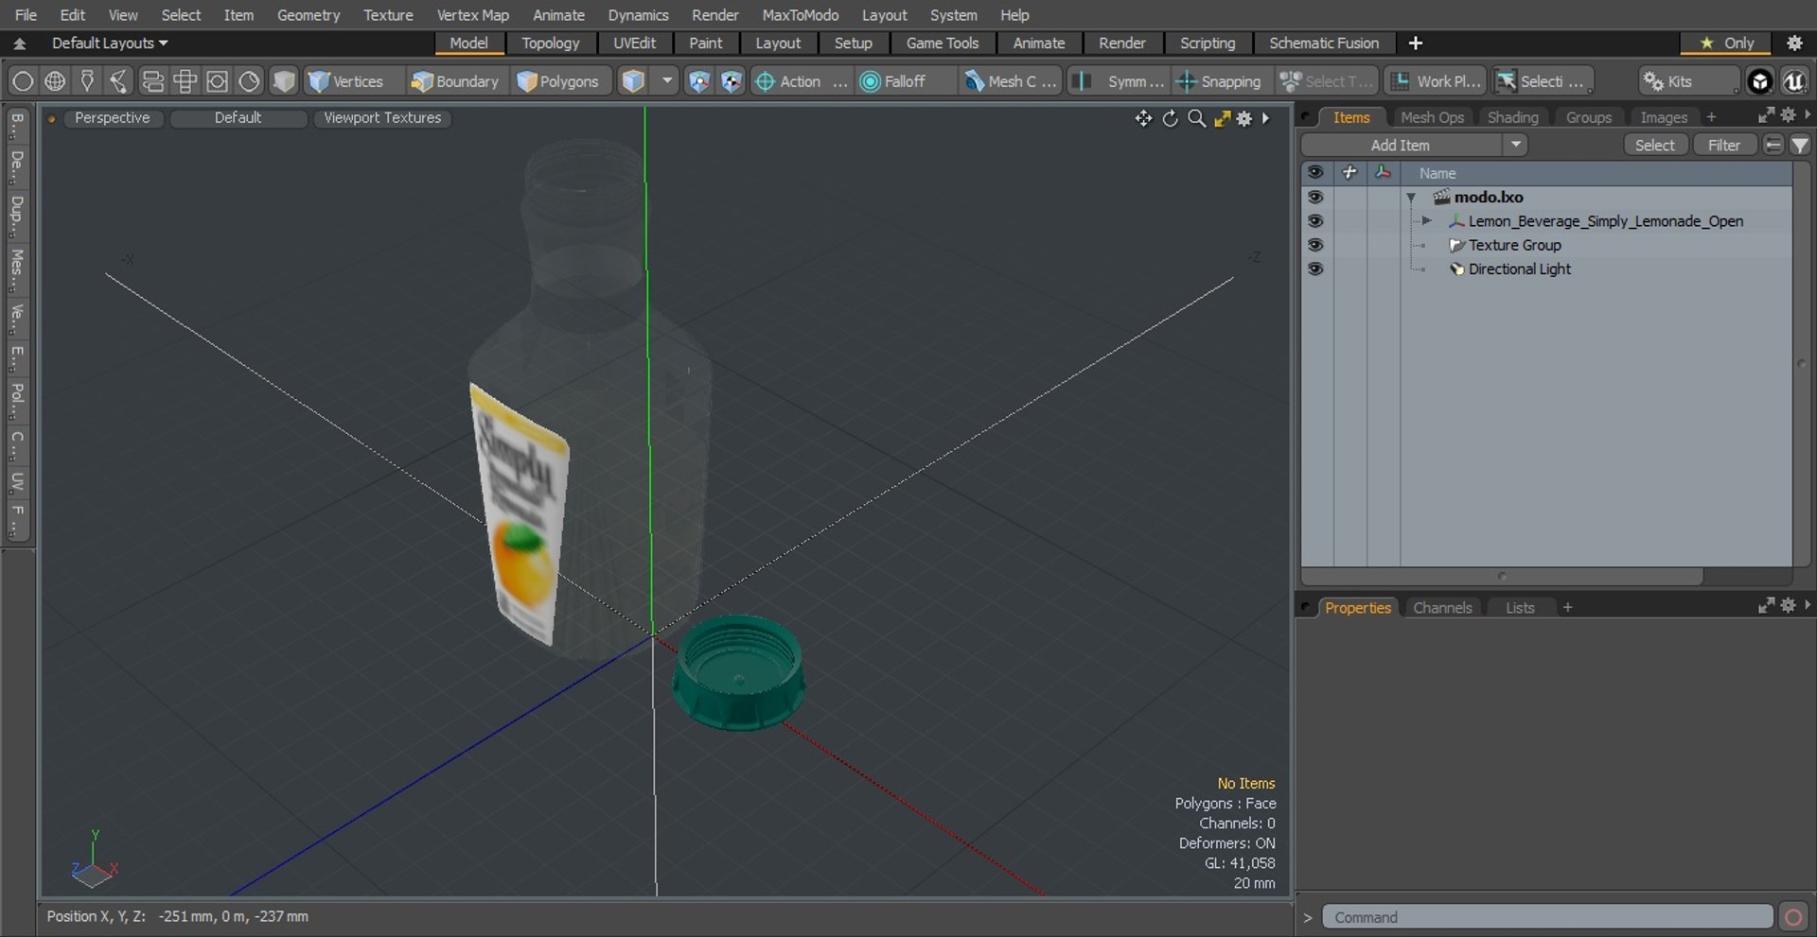Expand viewport controls arrow
Screen dimensions: 1817x937
(1266, 118)
